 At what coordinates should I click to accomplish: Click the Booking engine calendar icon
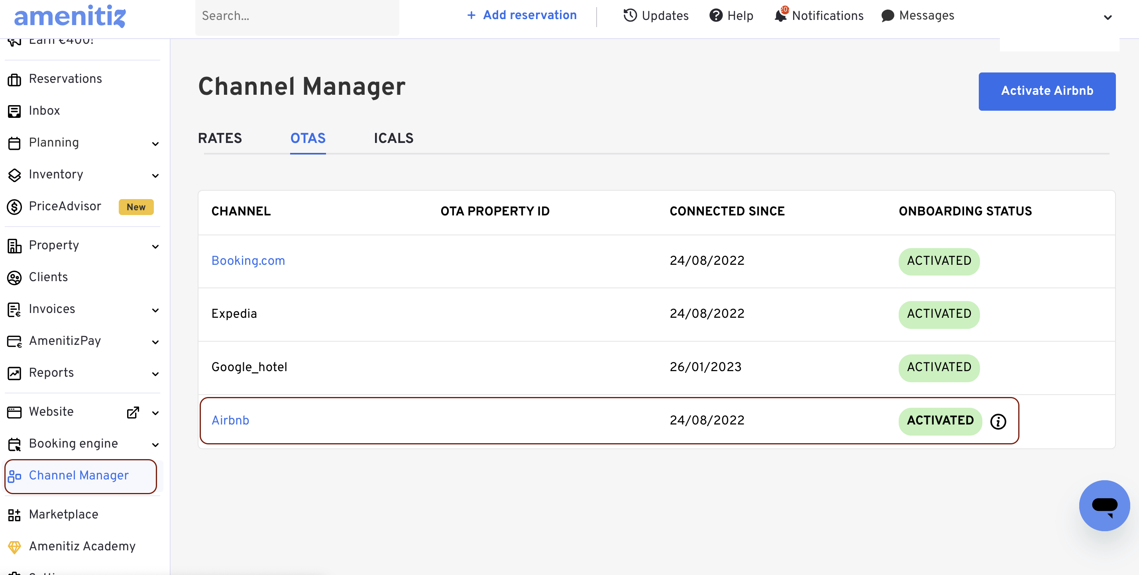(x=14, y=444)
